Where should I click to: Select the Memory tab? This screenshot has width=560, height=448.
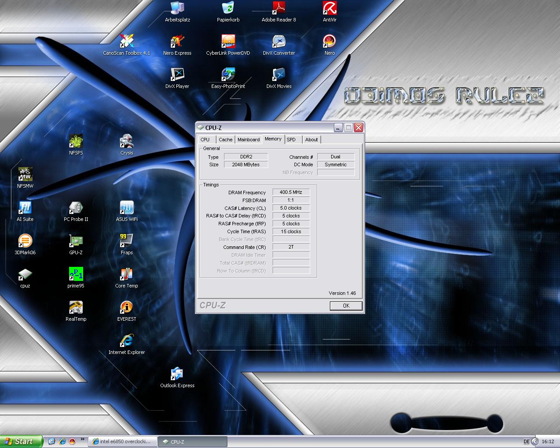point(273,139)
